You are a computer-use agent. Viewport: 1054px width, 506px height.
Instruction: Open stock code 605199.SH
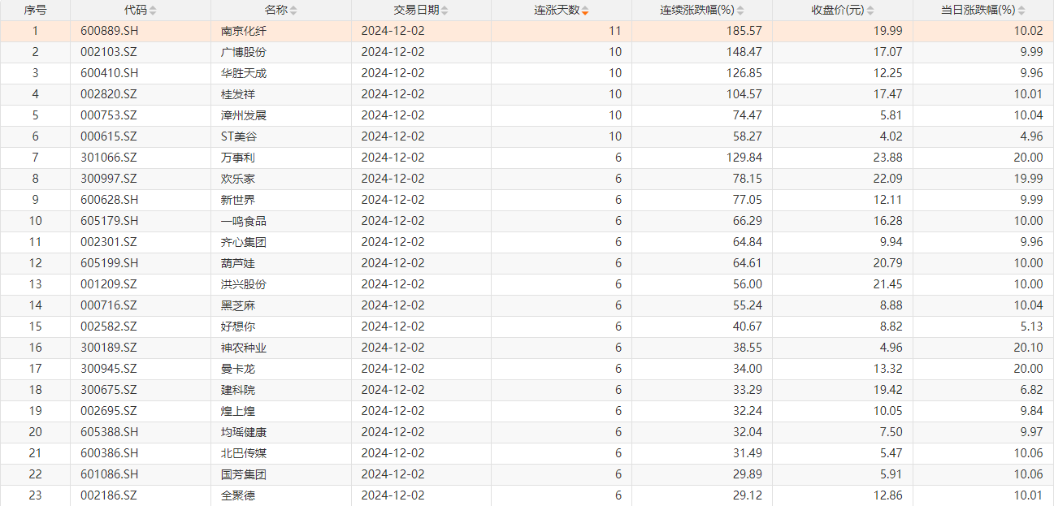pos(110,263)
